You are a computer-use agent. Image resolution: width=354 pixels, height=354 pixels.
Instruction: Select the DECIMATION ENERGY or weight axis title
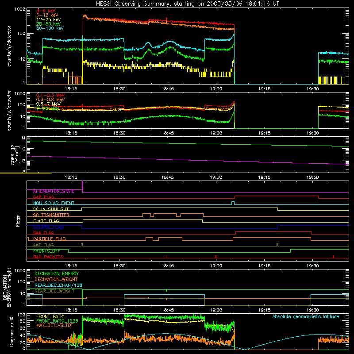[x=6, y=287]
